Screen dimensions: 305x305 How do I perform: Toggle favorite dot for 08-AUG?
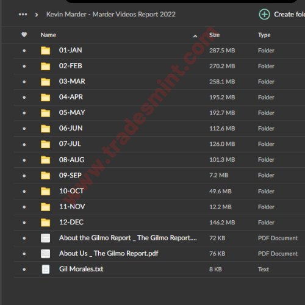click(24, 160)
